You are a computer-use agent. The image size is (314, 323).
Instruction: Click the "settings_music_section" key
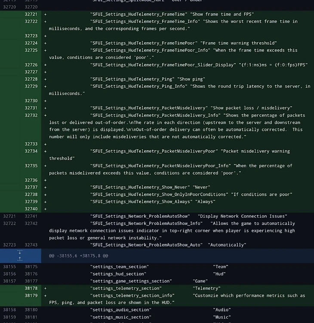(x=121, y=317)
